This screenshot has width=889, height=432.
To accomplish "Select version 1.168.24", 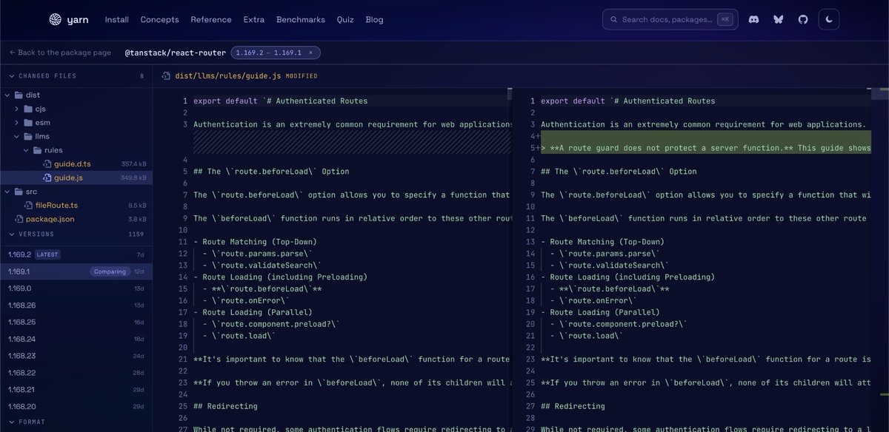I will 76,339.
